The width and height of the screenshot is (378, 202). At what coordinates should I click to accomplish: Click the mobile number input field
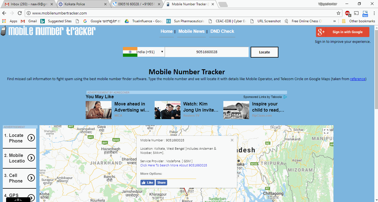pos(207,52)
